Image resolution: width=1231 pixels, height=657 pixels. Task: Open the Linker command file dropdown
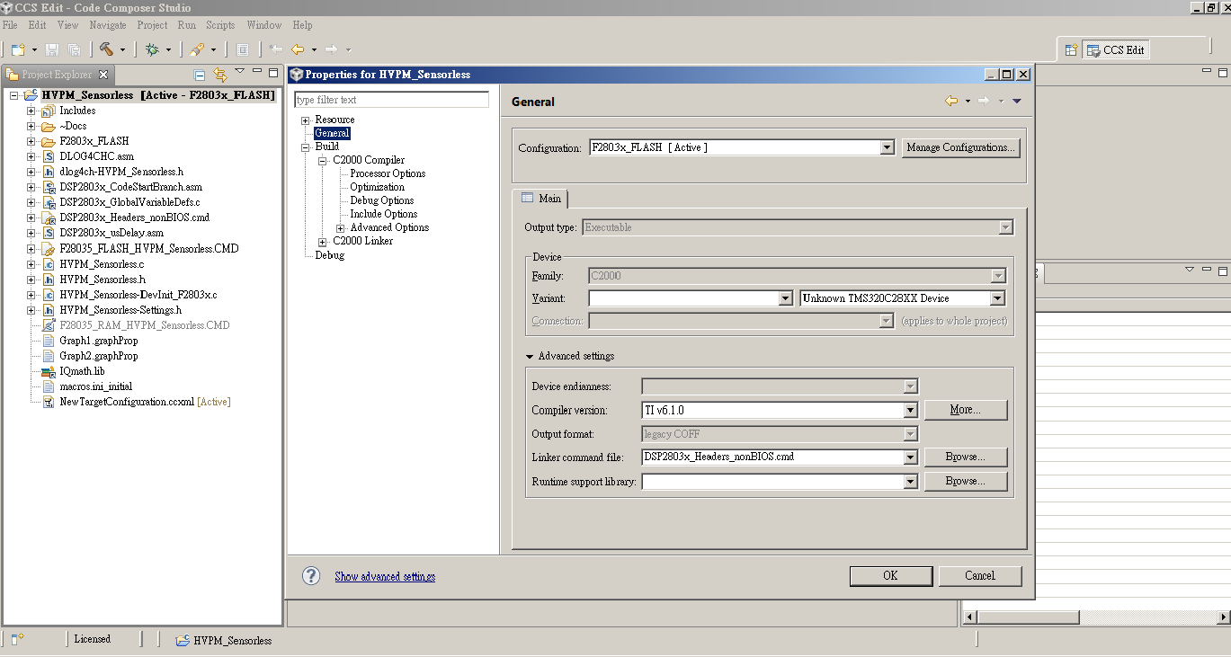910,457
